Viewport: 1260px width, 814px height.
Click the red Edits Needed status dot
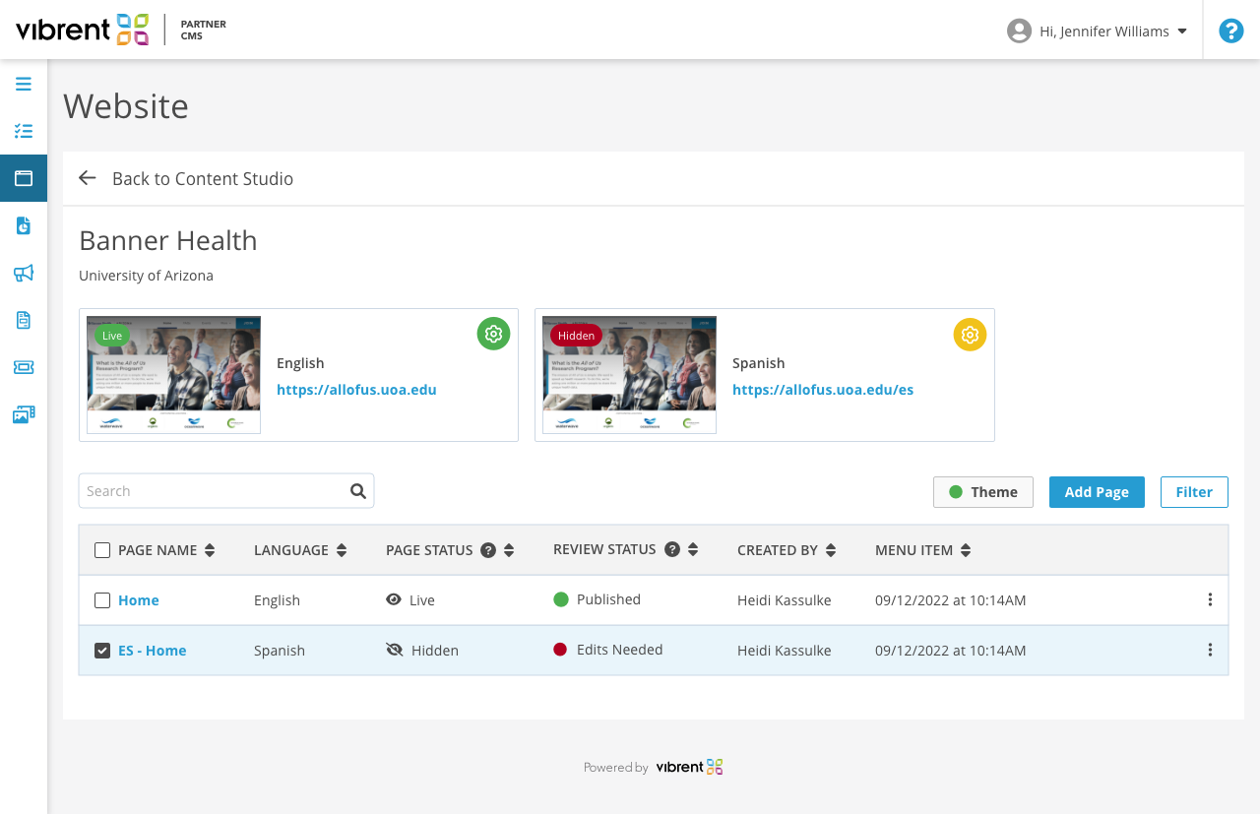pos(560,650)
